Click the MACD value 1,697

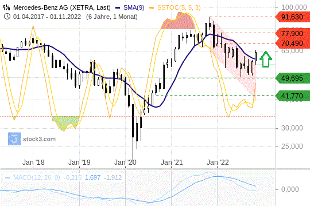pos(93,177)
